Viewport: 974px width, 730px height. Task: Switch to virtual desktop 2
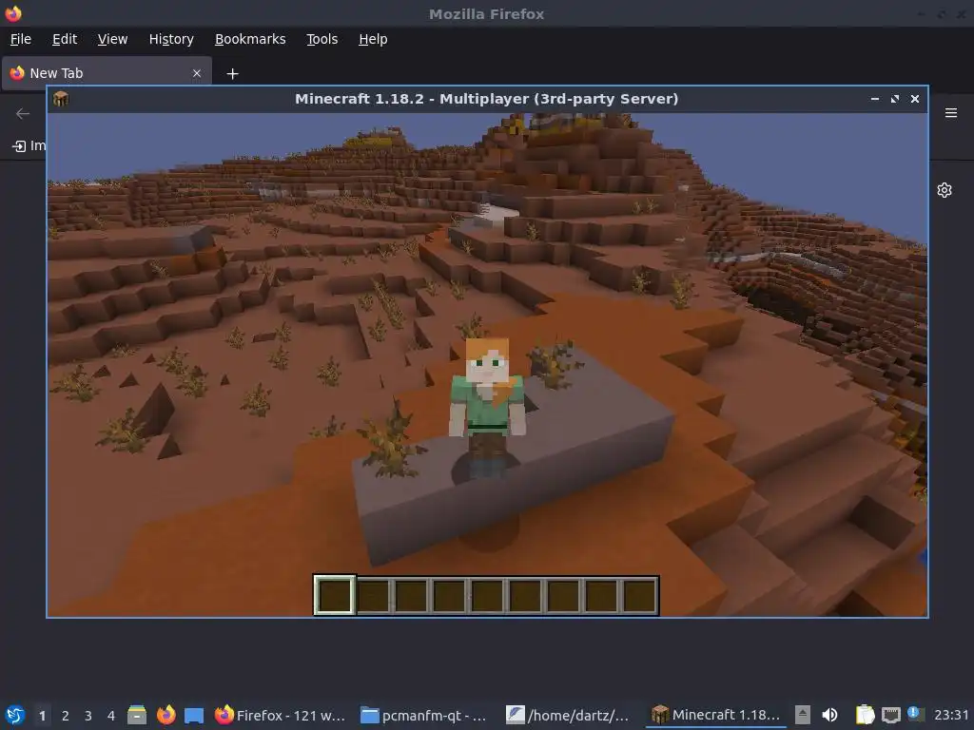click(66, 716)
